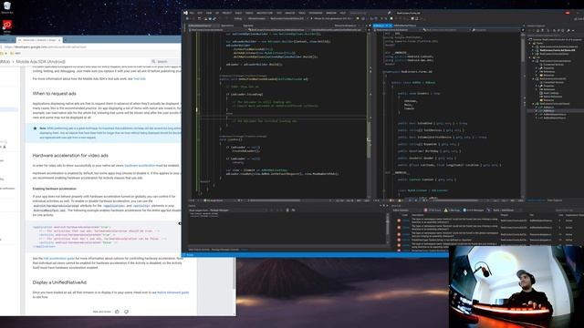Click the Save All icon in VS toolbar
The width and height of the screenshot is (584, 328).
point(210,18)
